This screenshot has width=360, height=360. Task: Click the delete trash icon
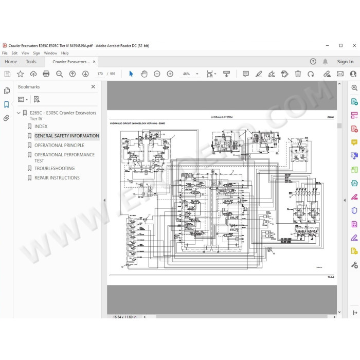pos(298,74)
